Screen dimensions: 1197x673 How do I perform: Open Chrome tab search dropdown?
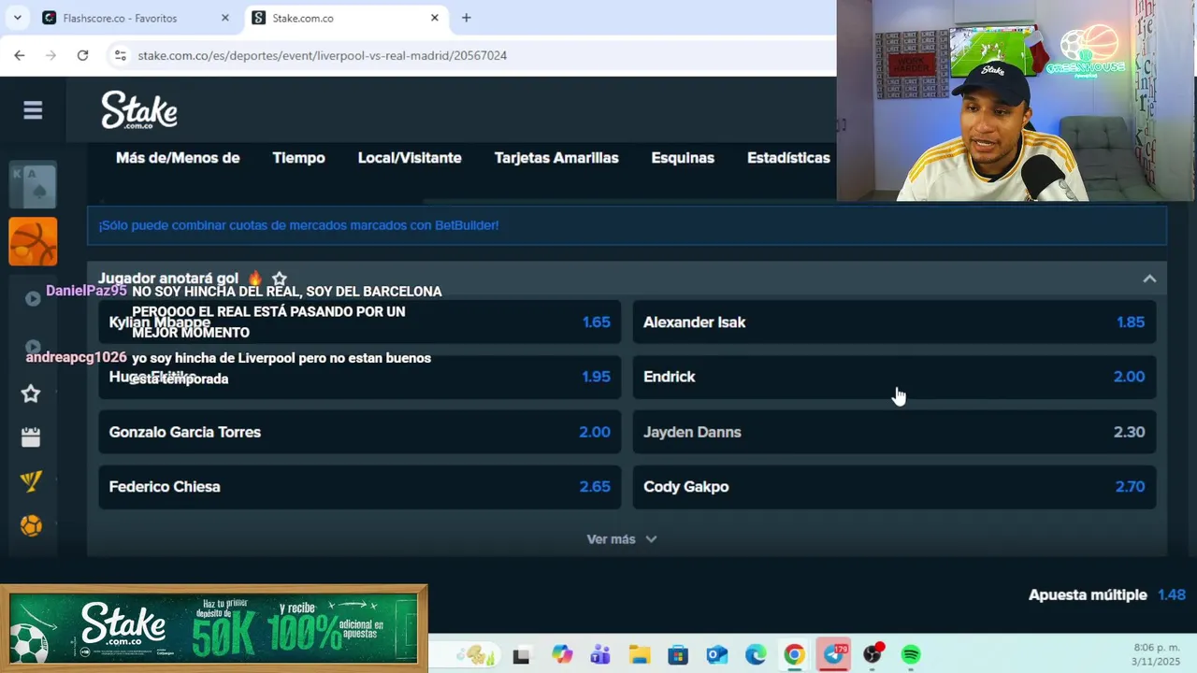click(17, 18)
